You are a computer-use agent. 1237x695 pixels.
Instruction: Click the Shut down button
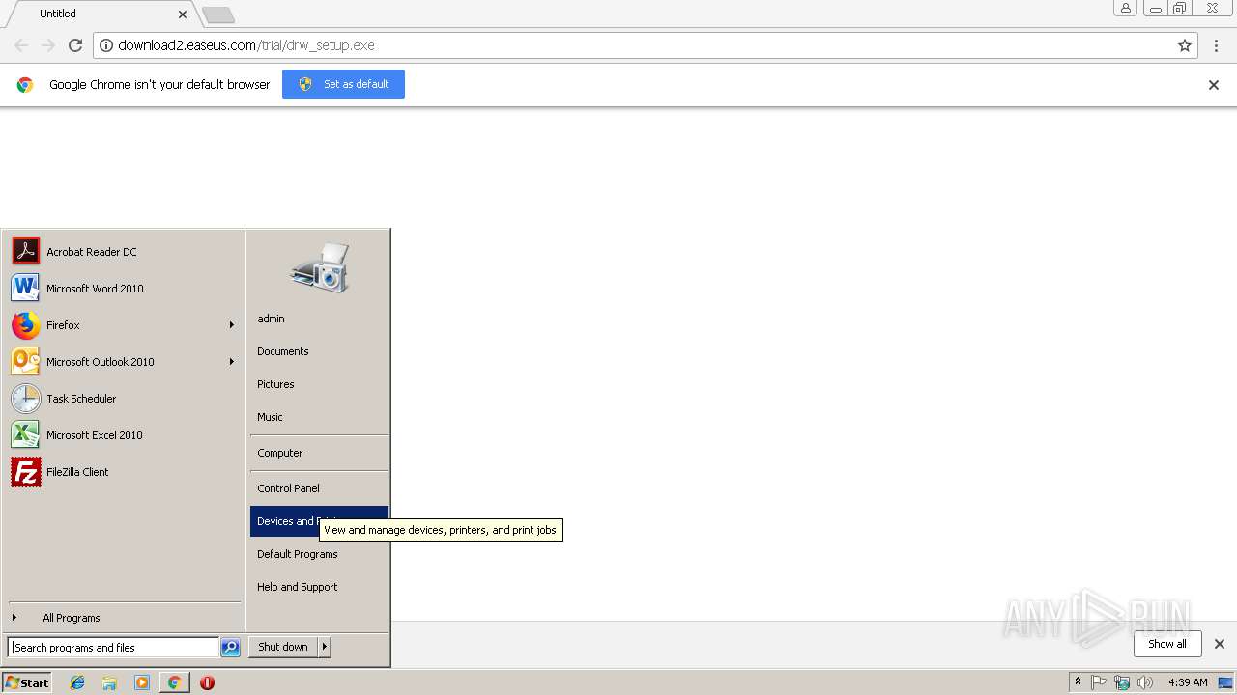(x=283, y=647)
